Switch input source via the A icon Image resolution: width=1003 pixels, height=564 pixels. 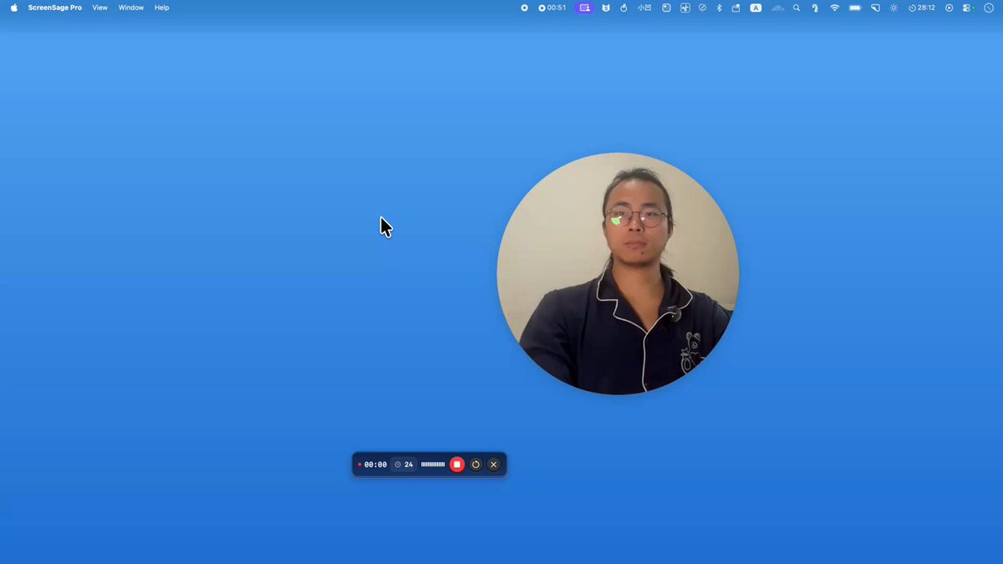pos(756,8)
